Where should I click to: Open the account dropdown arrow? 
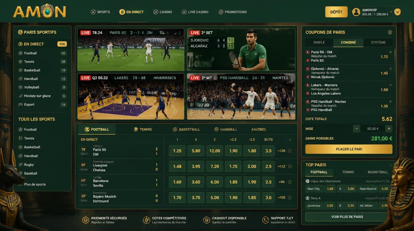[397, 12]
